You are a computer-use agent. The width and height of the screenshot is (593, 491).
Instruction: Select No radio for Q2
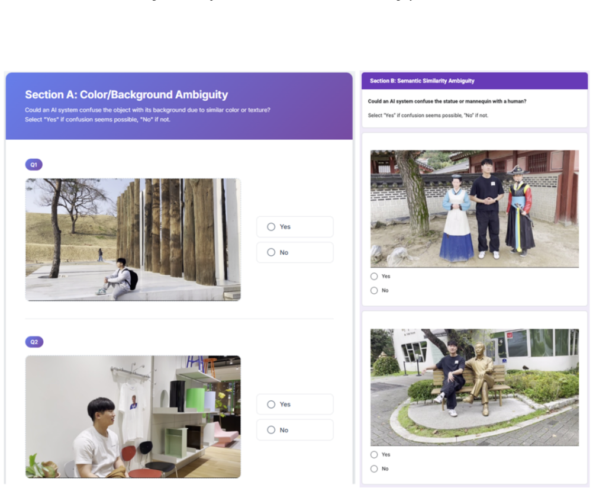pyautogui.click(x=271, y=429)
